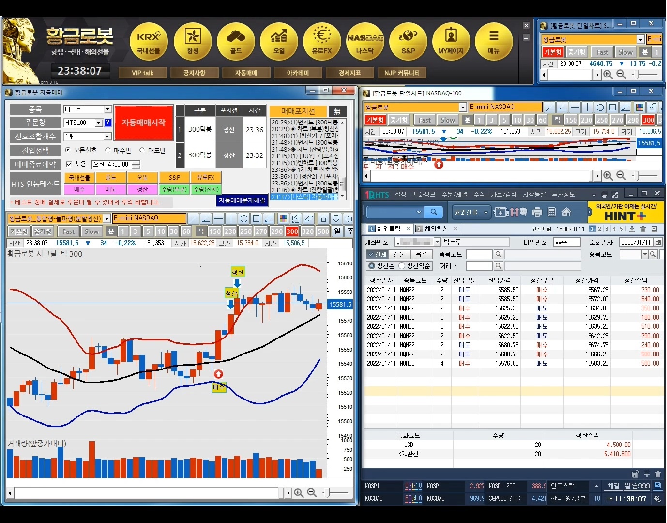Toggle 선물 filter button in HTS
Viewport: 667px width, 523px height.
[x=399, y=254]
